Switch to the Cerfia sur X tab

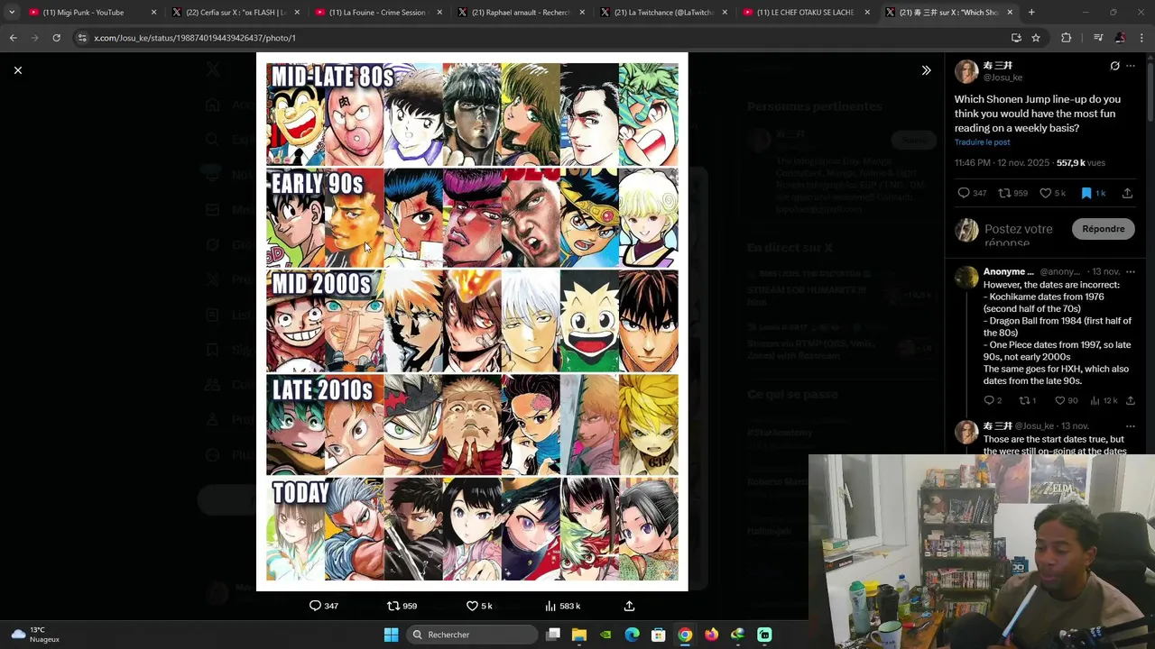coord(235,13)
